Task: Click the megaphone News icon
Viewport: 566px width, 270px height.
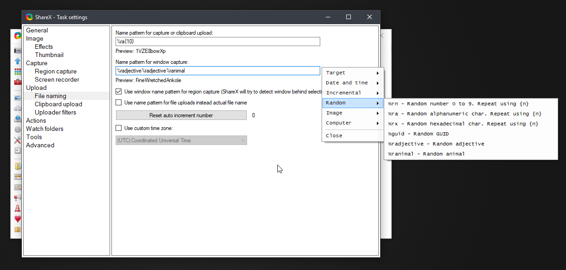Action: tap(17, 198)
